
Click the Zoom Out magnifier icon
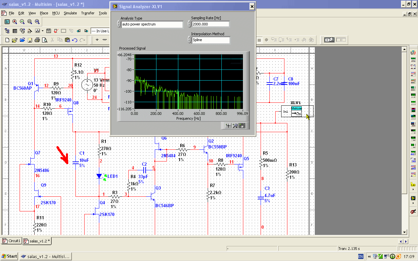point(22,22)
